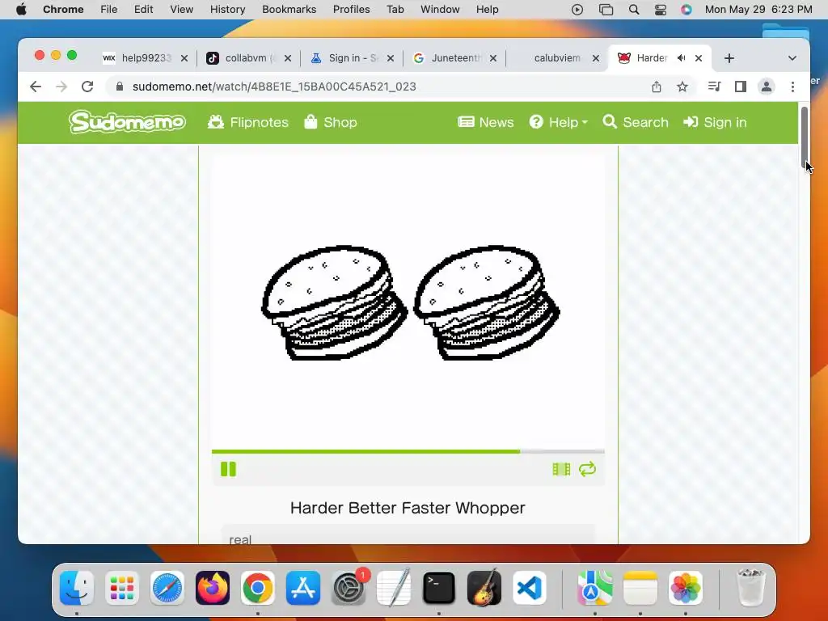Open the media control playlist icon
The image size is (828, 621).
pos(715,87)
